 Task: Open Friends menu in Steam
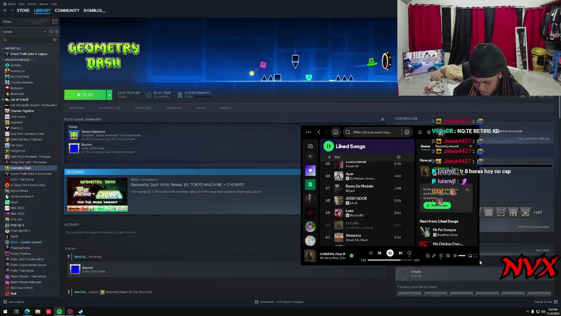coord(32,4)
